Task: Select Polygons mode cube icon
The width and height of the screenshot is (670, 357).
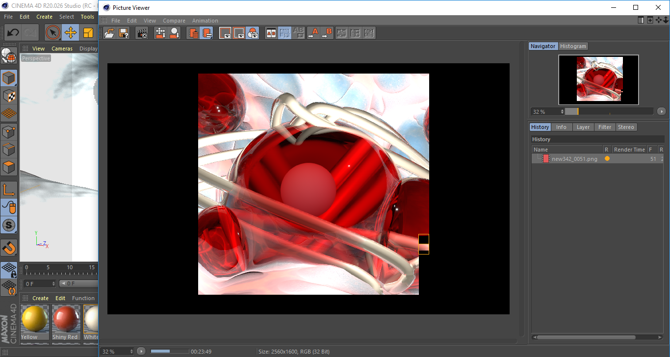Action: point(9,167)
